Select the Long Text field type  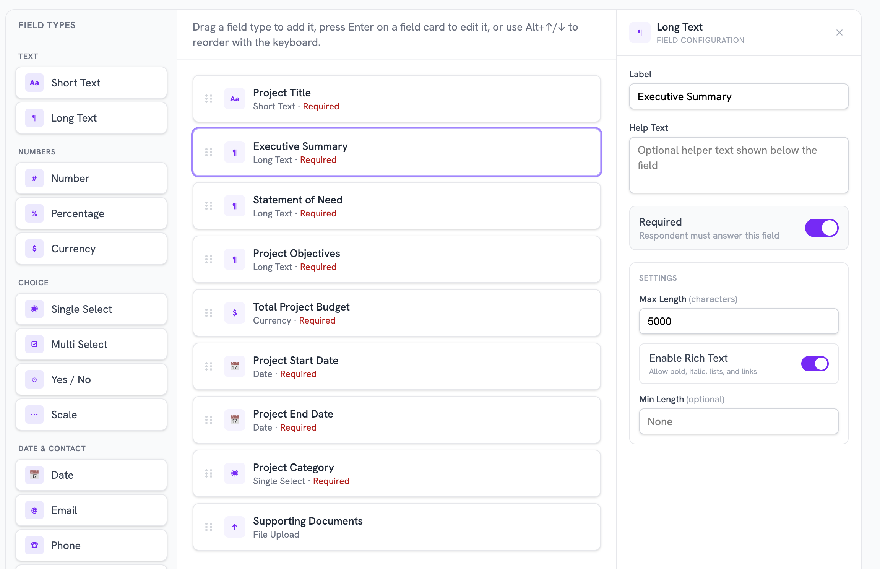(91, 118)
